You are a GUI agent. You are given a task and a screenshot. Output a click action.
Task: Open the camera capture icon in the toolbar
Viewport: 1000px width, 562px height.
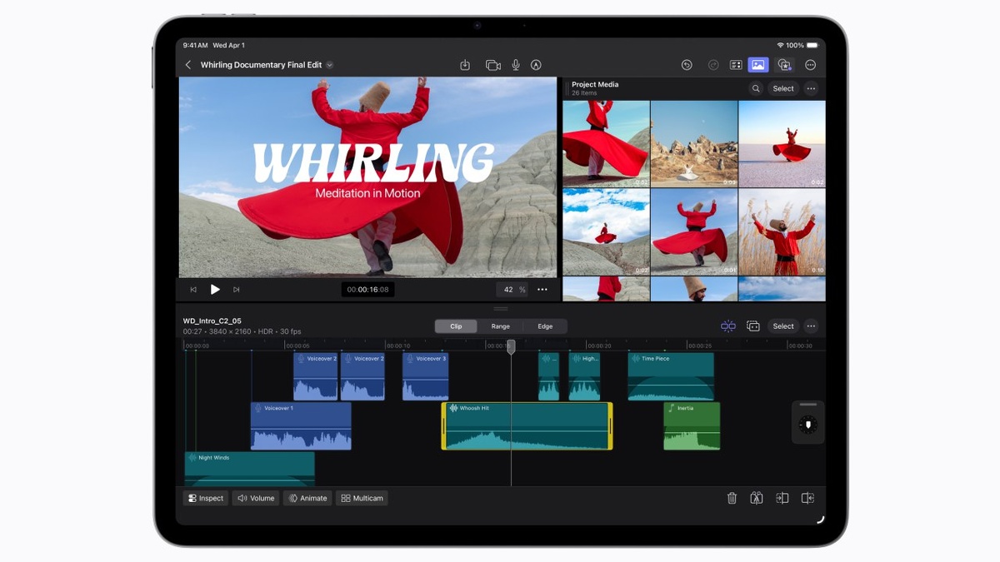(x=492, y=65)
